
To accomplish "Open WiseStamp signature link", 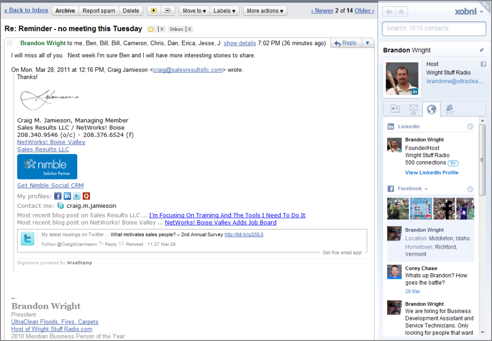I will tap(79, 263).
